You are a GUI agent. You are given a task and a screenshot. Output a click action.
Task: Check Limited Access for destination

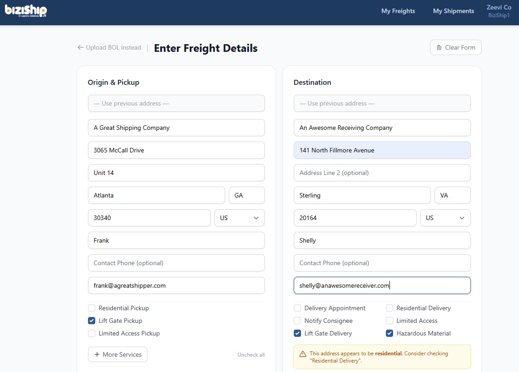coord(389,321)
